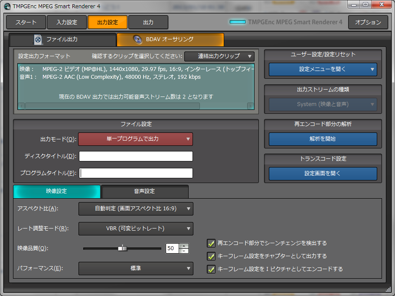Click 解析を開始 button
Screen dimensions: 395x296
[323, 139]
